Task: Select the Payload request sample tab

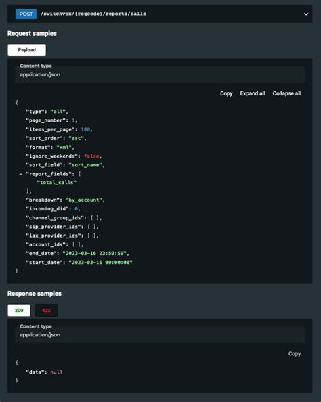Action: [x=26, y=50]
